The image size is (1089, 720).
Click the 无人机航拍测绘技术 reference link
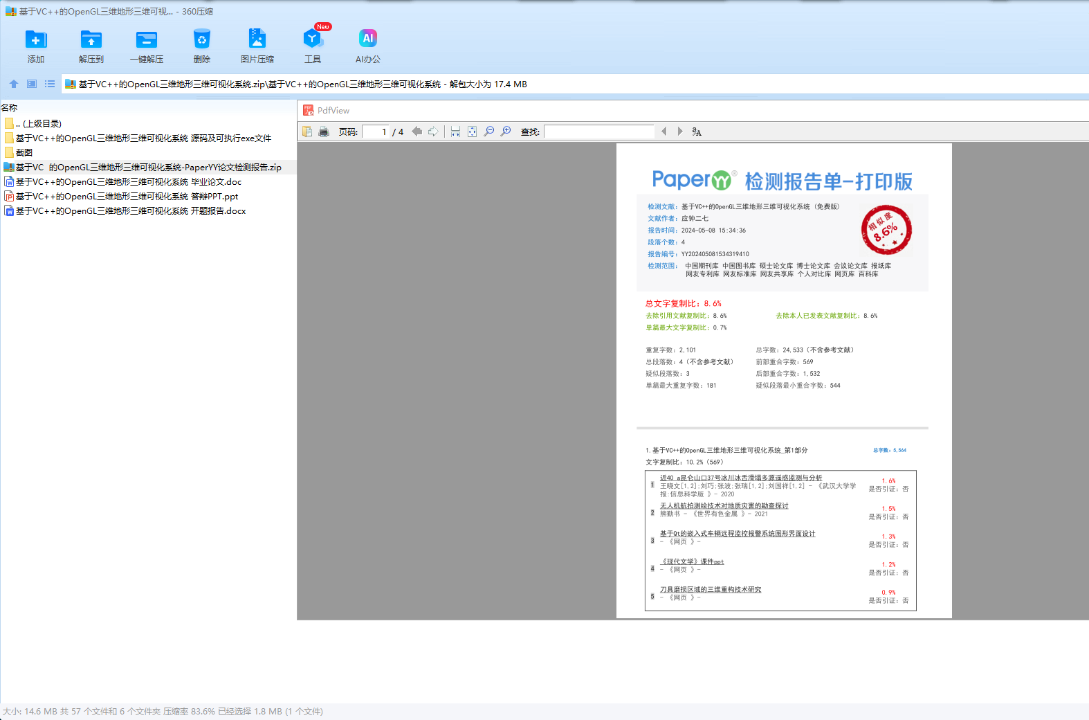(x=724, y=506)
